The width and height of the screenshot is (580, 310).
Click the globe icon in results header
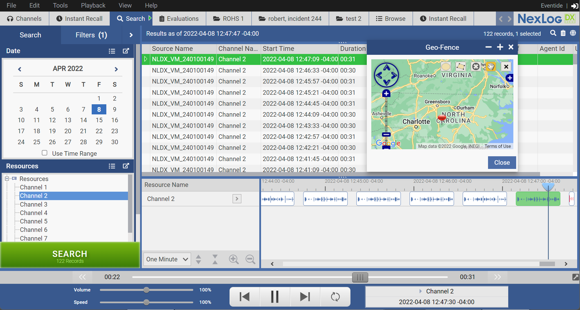coord(573,33)
